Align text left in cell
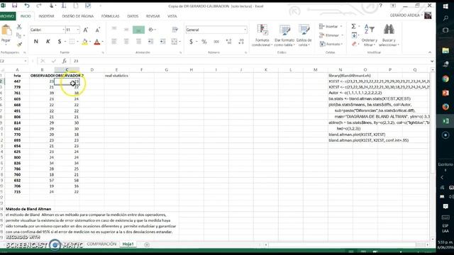Screen dimensions: 454x255 tap(114, 42)
